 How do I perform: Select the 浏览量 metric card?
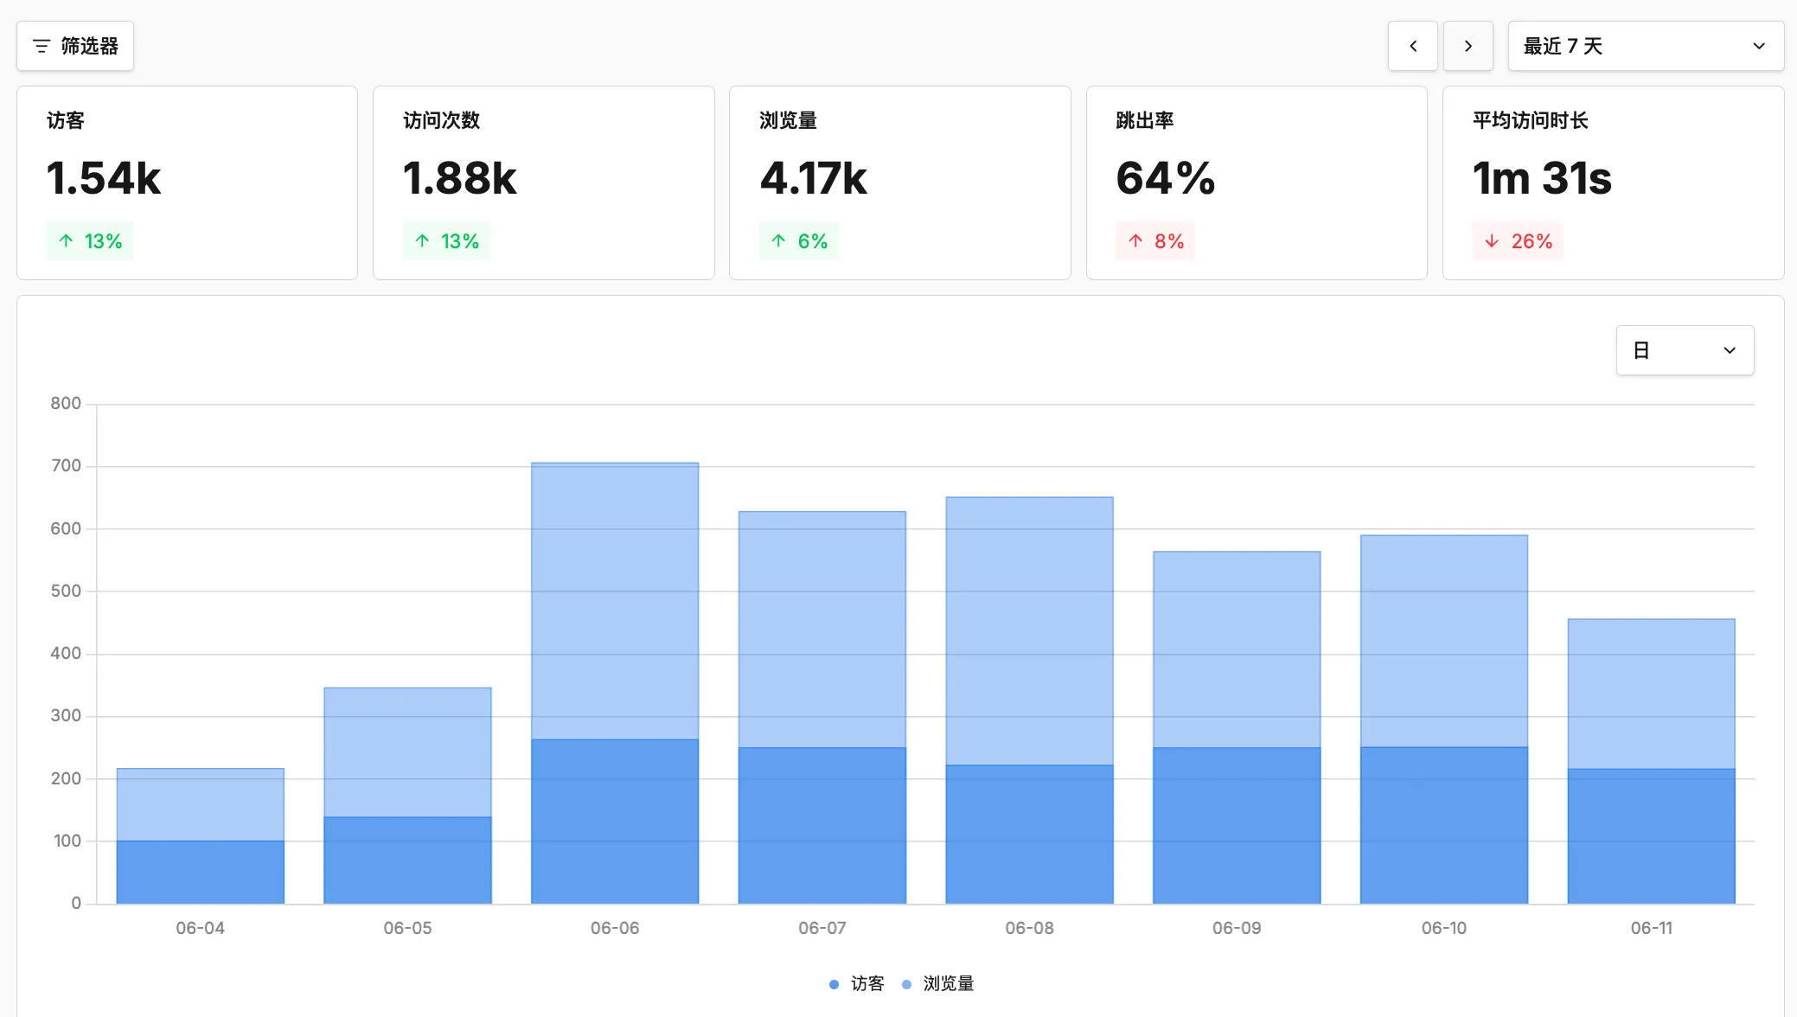point(900,182)
